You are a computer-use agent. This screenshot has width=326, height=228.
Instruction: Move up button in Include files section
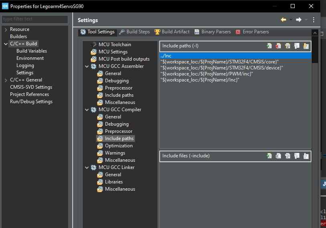pyautogui.click(x=297, y=156)
